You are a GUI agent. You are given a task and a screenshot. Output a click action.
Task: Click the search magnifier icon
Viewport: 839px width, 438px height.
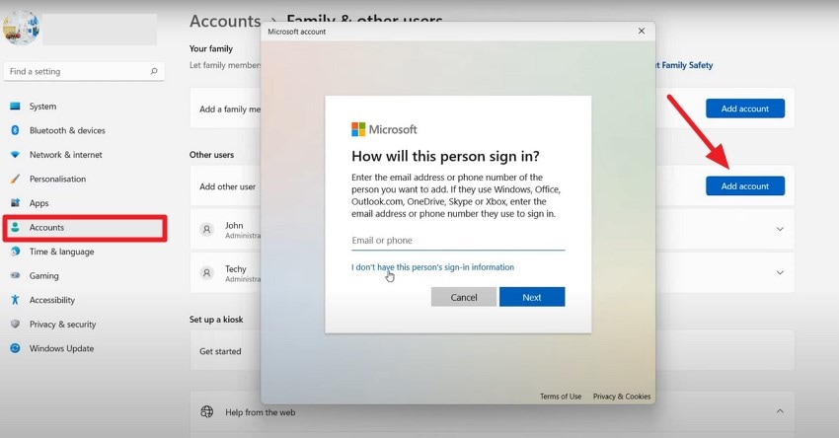point(154,71)
